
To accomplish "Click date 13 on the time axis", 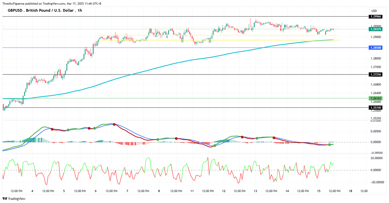I will point(255,191).
